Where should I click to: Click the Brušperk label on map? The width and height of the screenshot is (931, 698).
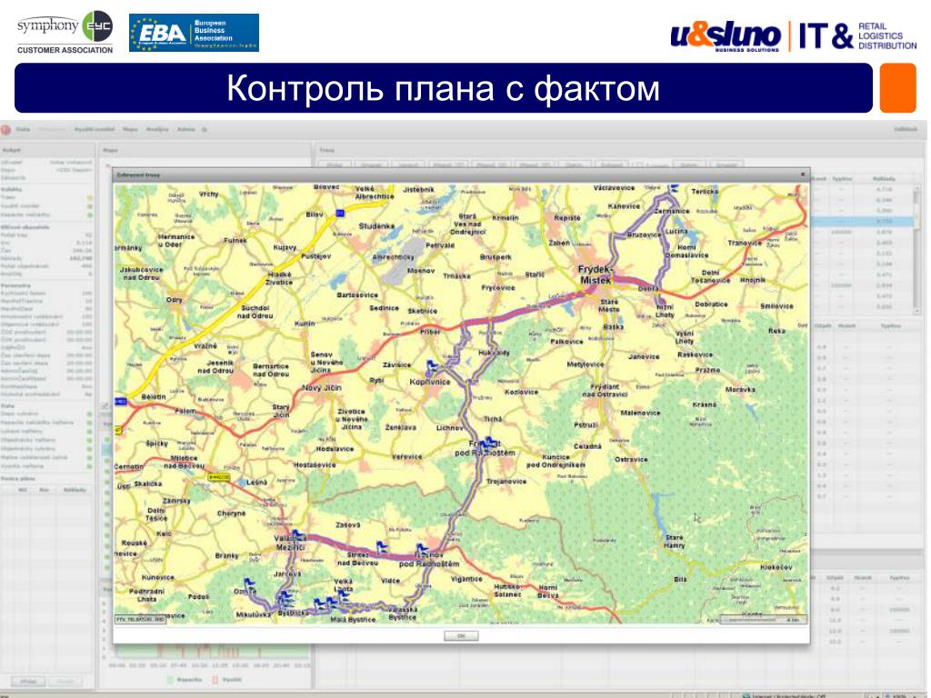496,257
